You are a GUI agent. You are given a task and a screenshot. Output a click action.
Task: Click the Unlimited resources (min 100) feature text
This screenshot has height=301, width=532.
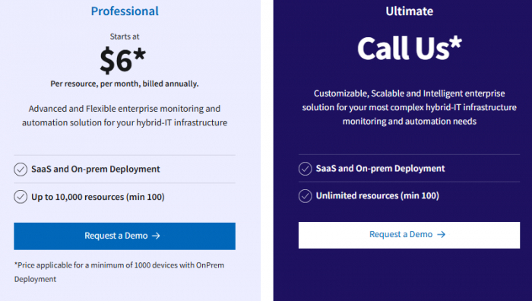pos(377,196)
